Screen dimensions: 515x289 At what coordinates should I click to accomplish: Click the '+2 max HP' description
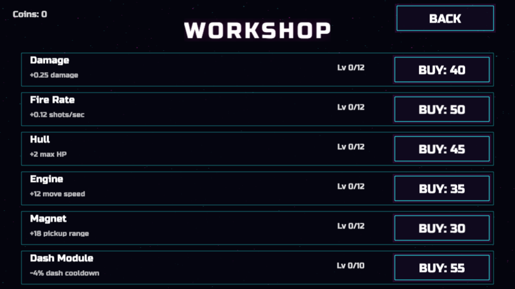coord(48,154)
